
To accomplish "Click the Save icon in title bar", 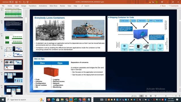I will (x=16, y=2).
